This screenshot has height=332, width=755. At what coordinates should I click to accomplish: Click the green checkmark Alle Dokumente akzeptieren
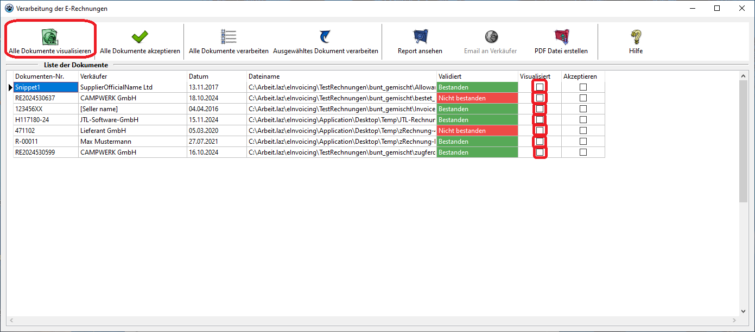click(139, 37)
